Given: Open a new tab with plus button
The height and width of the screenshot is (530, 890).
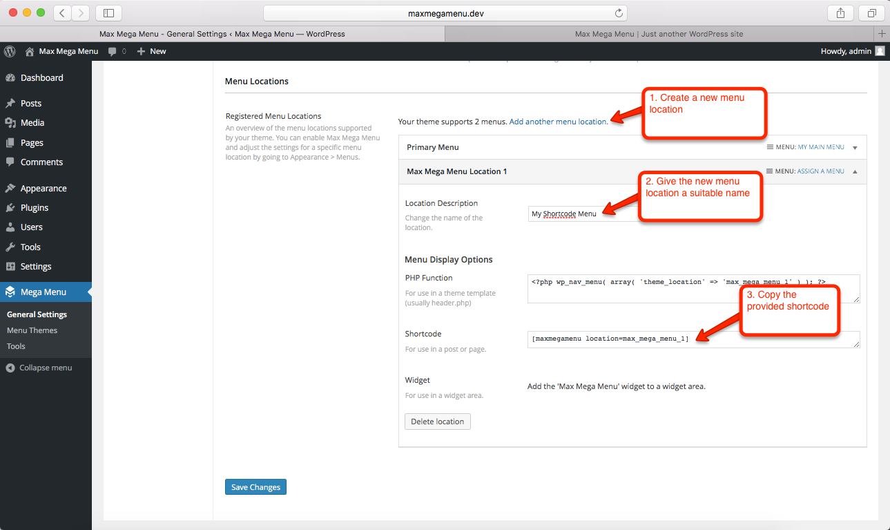Looking at the screenshot, I should (x=882, y=34).
